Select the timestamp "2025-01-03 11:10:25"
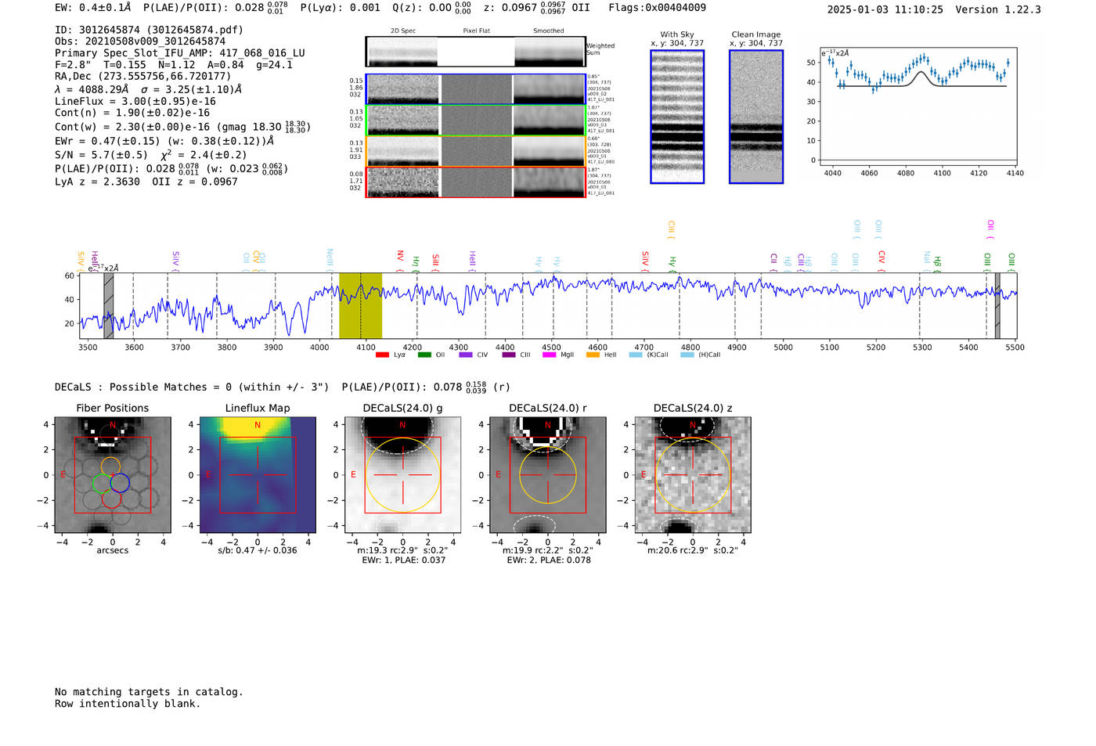Image resolution: width=1096 pixels, height=746 pixels. coord(885,9)
